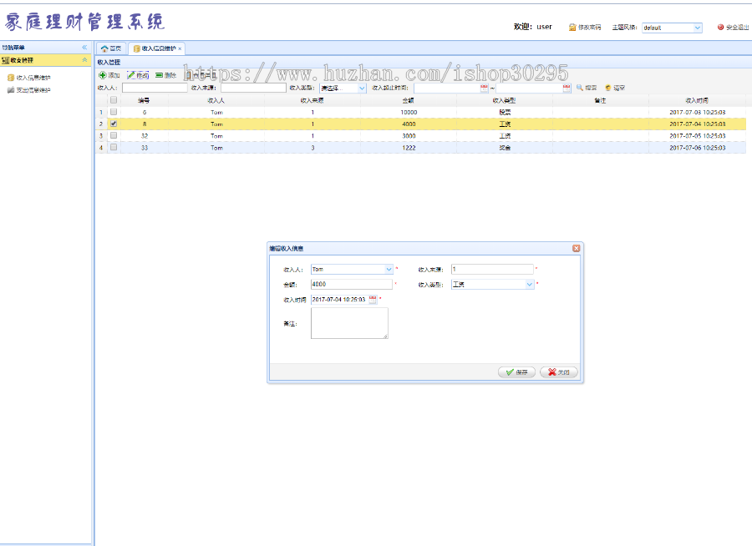This screenshot has height=546, width=752.
Task: Click the clear filters (清空) icon
Action: click(607, 88)
